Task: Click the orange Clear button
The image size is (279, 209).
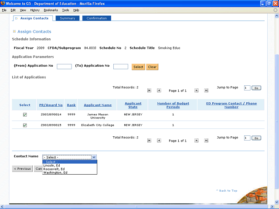Action: pyautogui.click(x=152, y=67)
